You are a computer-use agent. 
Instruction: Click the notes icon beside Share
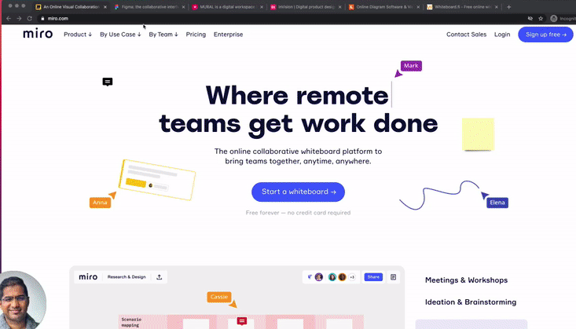pyautogui.click(x=393, y=277)
